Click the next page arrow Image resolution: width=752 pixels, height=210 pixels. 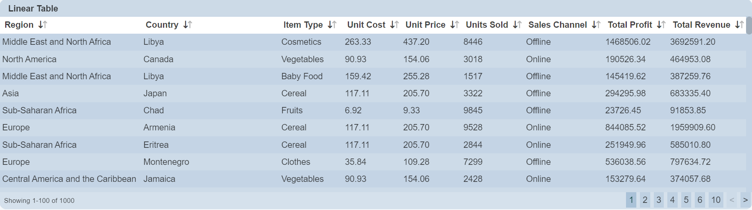745,200
